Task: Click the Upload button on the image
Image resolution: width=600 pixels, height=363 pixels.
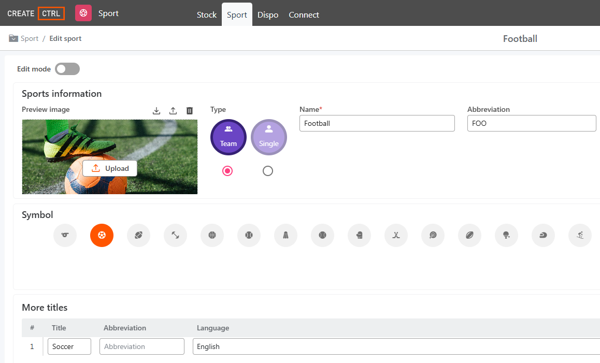Action: (110, 168)
